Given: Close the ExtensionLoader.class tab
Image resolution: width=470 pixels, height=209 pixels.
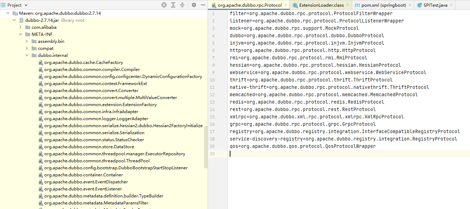Looking at the screenshot, I should tap(348, 5).
